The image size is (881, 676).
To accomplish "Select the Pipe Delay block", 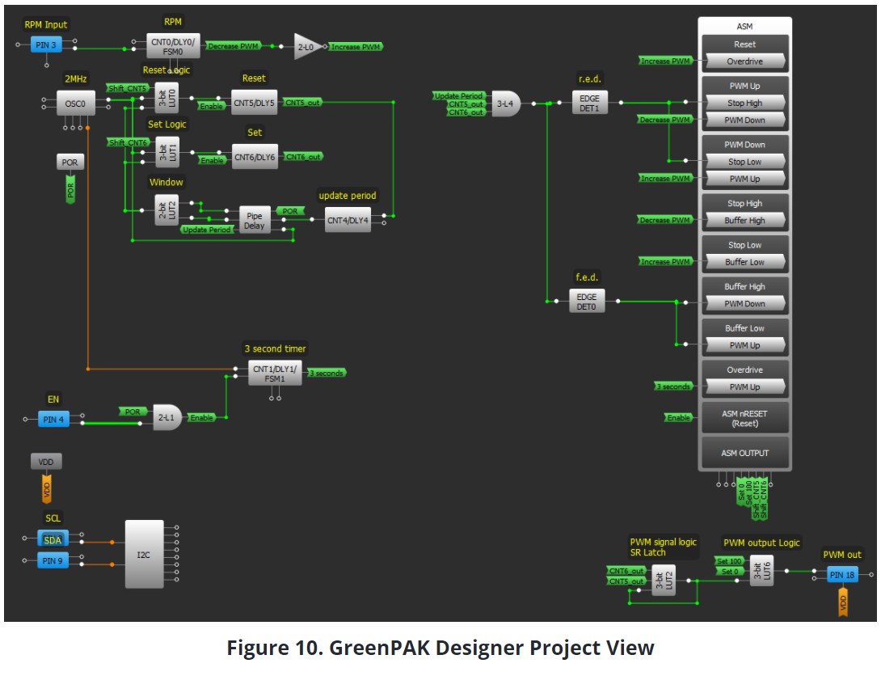I will click(x=255, y=220).
